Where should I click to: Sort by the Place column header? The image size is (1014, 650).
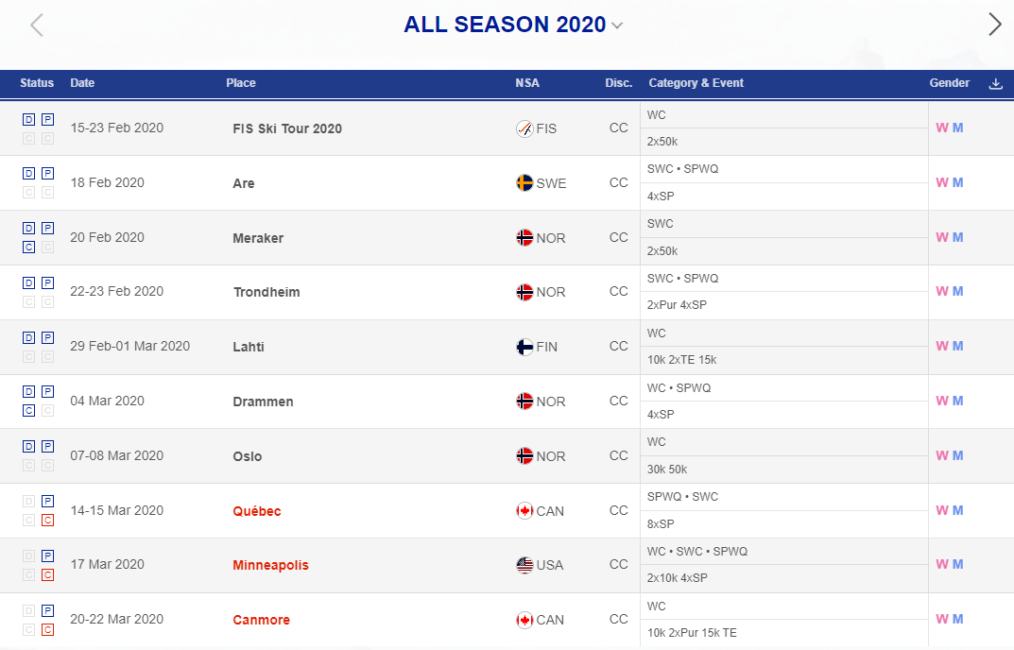[x=241, y=83]
